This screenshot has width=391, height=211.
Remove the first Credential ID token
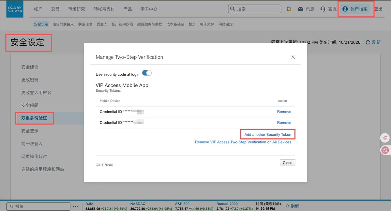click(284, 112)
